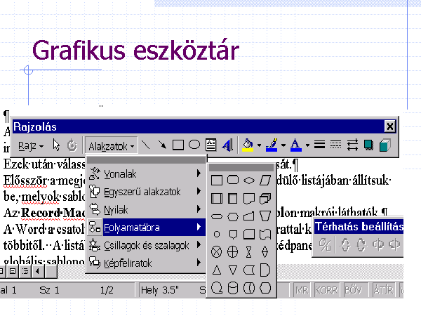Open the Shadow settings button
Viewport: 421px width, 316px height.
click(x=368, y=145)
